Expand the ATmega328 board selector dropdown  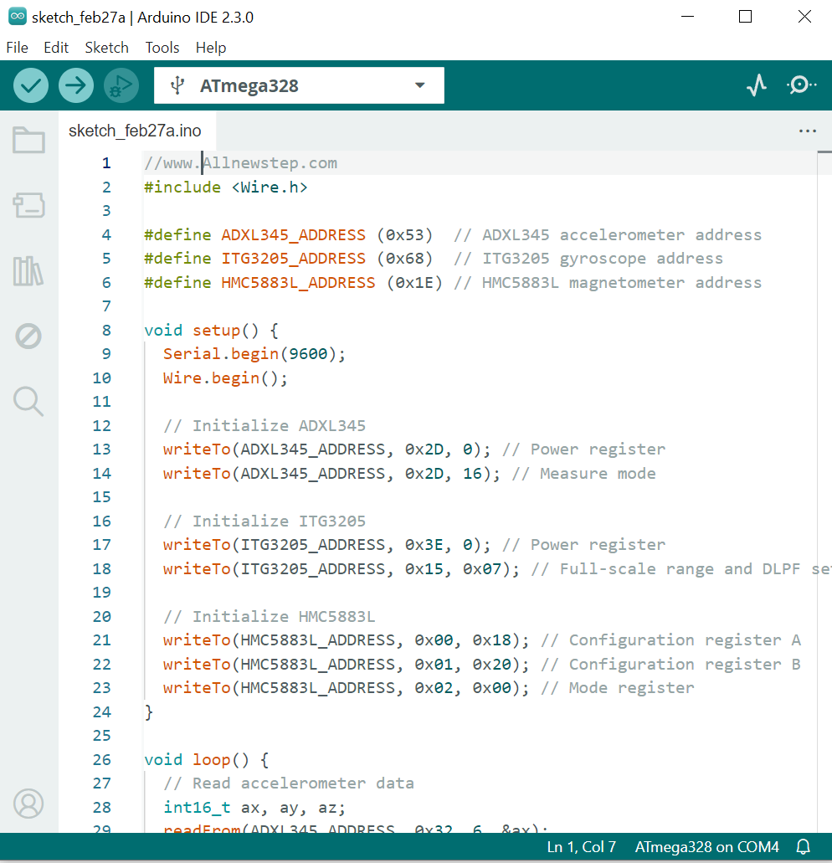point(299,85)
